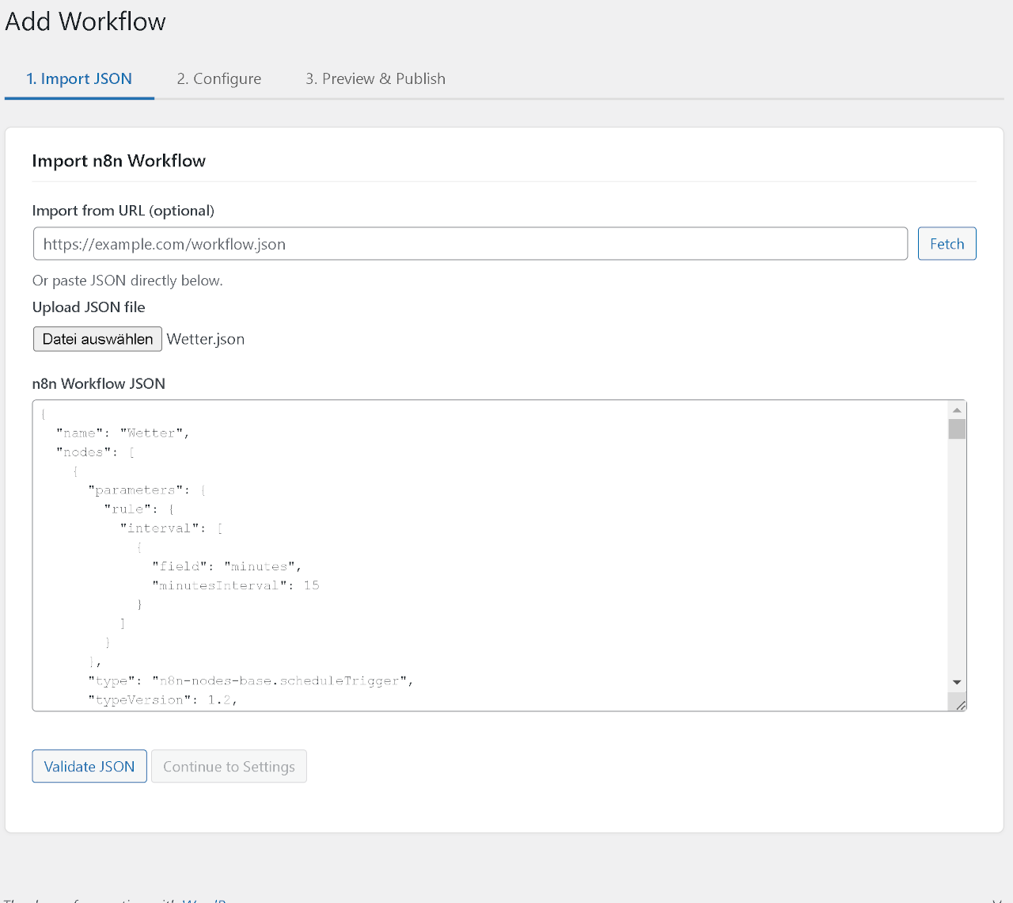Click the scrollbar down arrow of the editor

click(x=957, y=681)
